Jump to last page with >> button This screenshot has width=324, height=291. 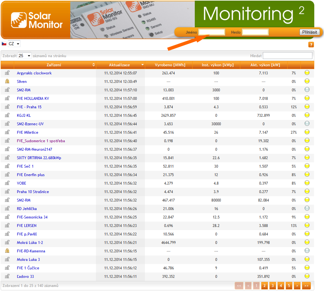pyautogui.click(x=306, y=286)
